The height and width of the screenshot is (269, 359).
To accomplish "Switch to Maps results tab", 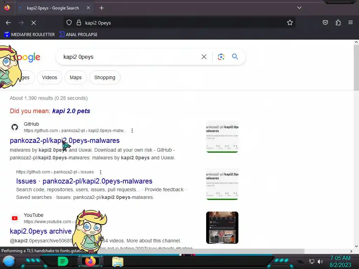I will click(x=76, y=77).
